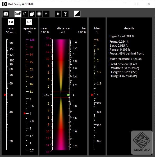The height and width of the screenshot is (157, 155).
Task: Click the green distance arrow at 4 ft
Action: (69, 95)
